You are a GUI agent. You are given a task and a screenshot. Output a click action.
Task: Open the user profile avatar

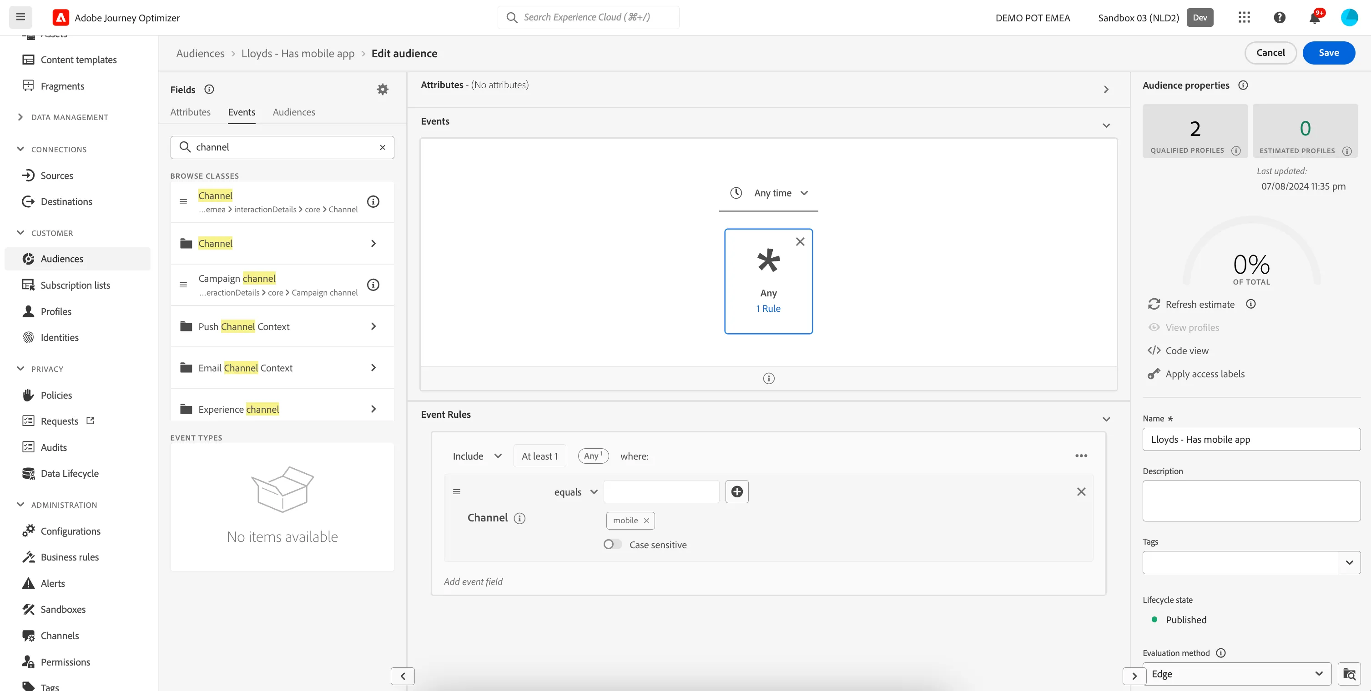tap(1349, 18)
